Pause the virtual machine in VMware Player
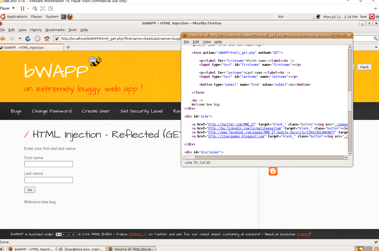Viewport: 379px width, 251px height. [22, 8]
